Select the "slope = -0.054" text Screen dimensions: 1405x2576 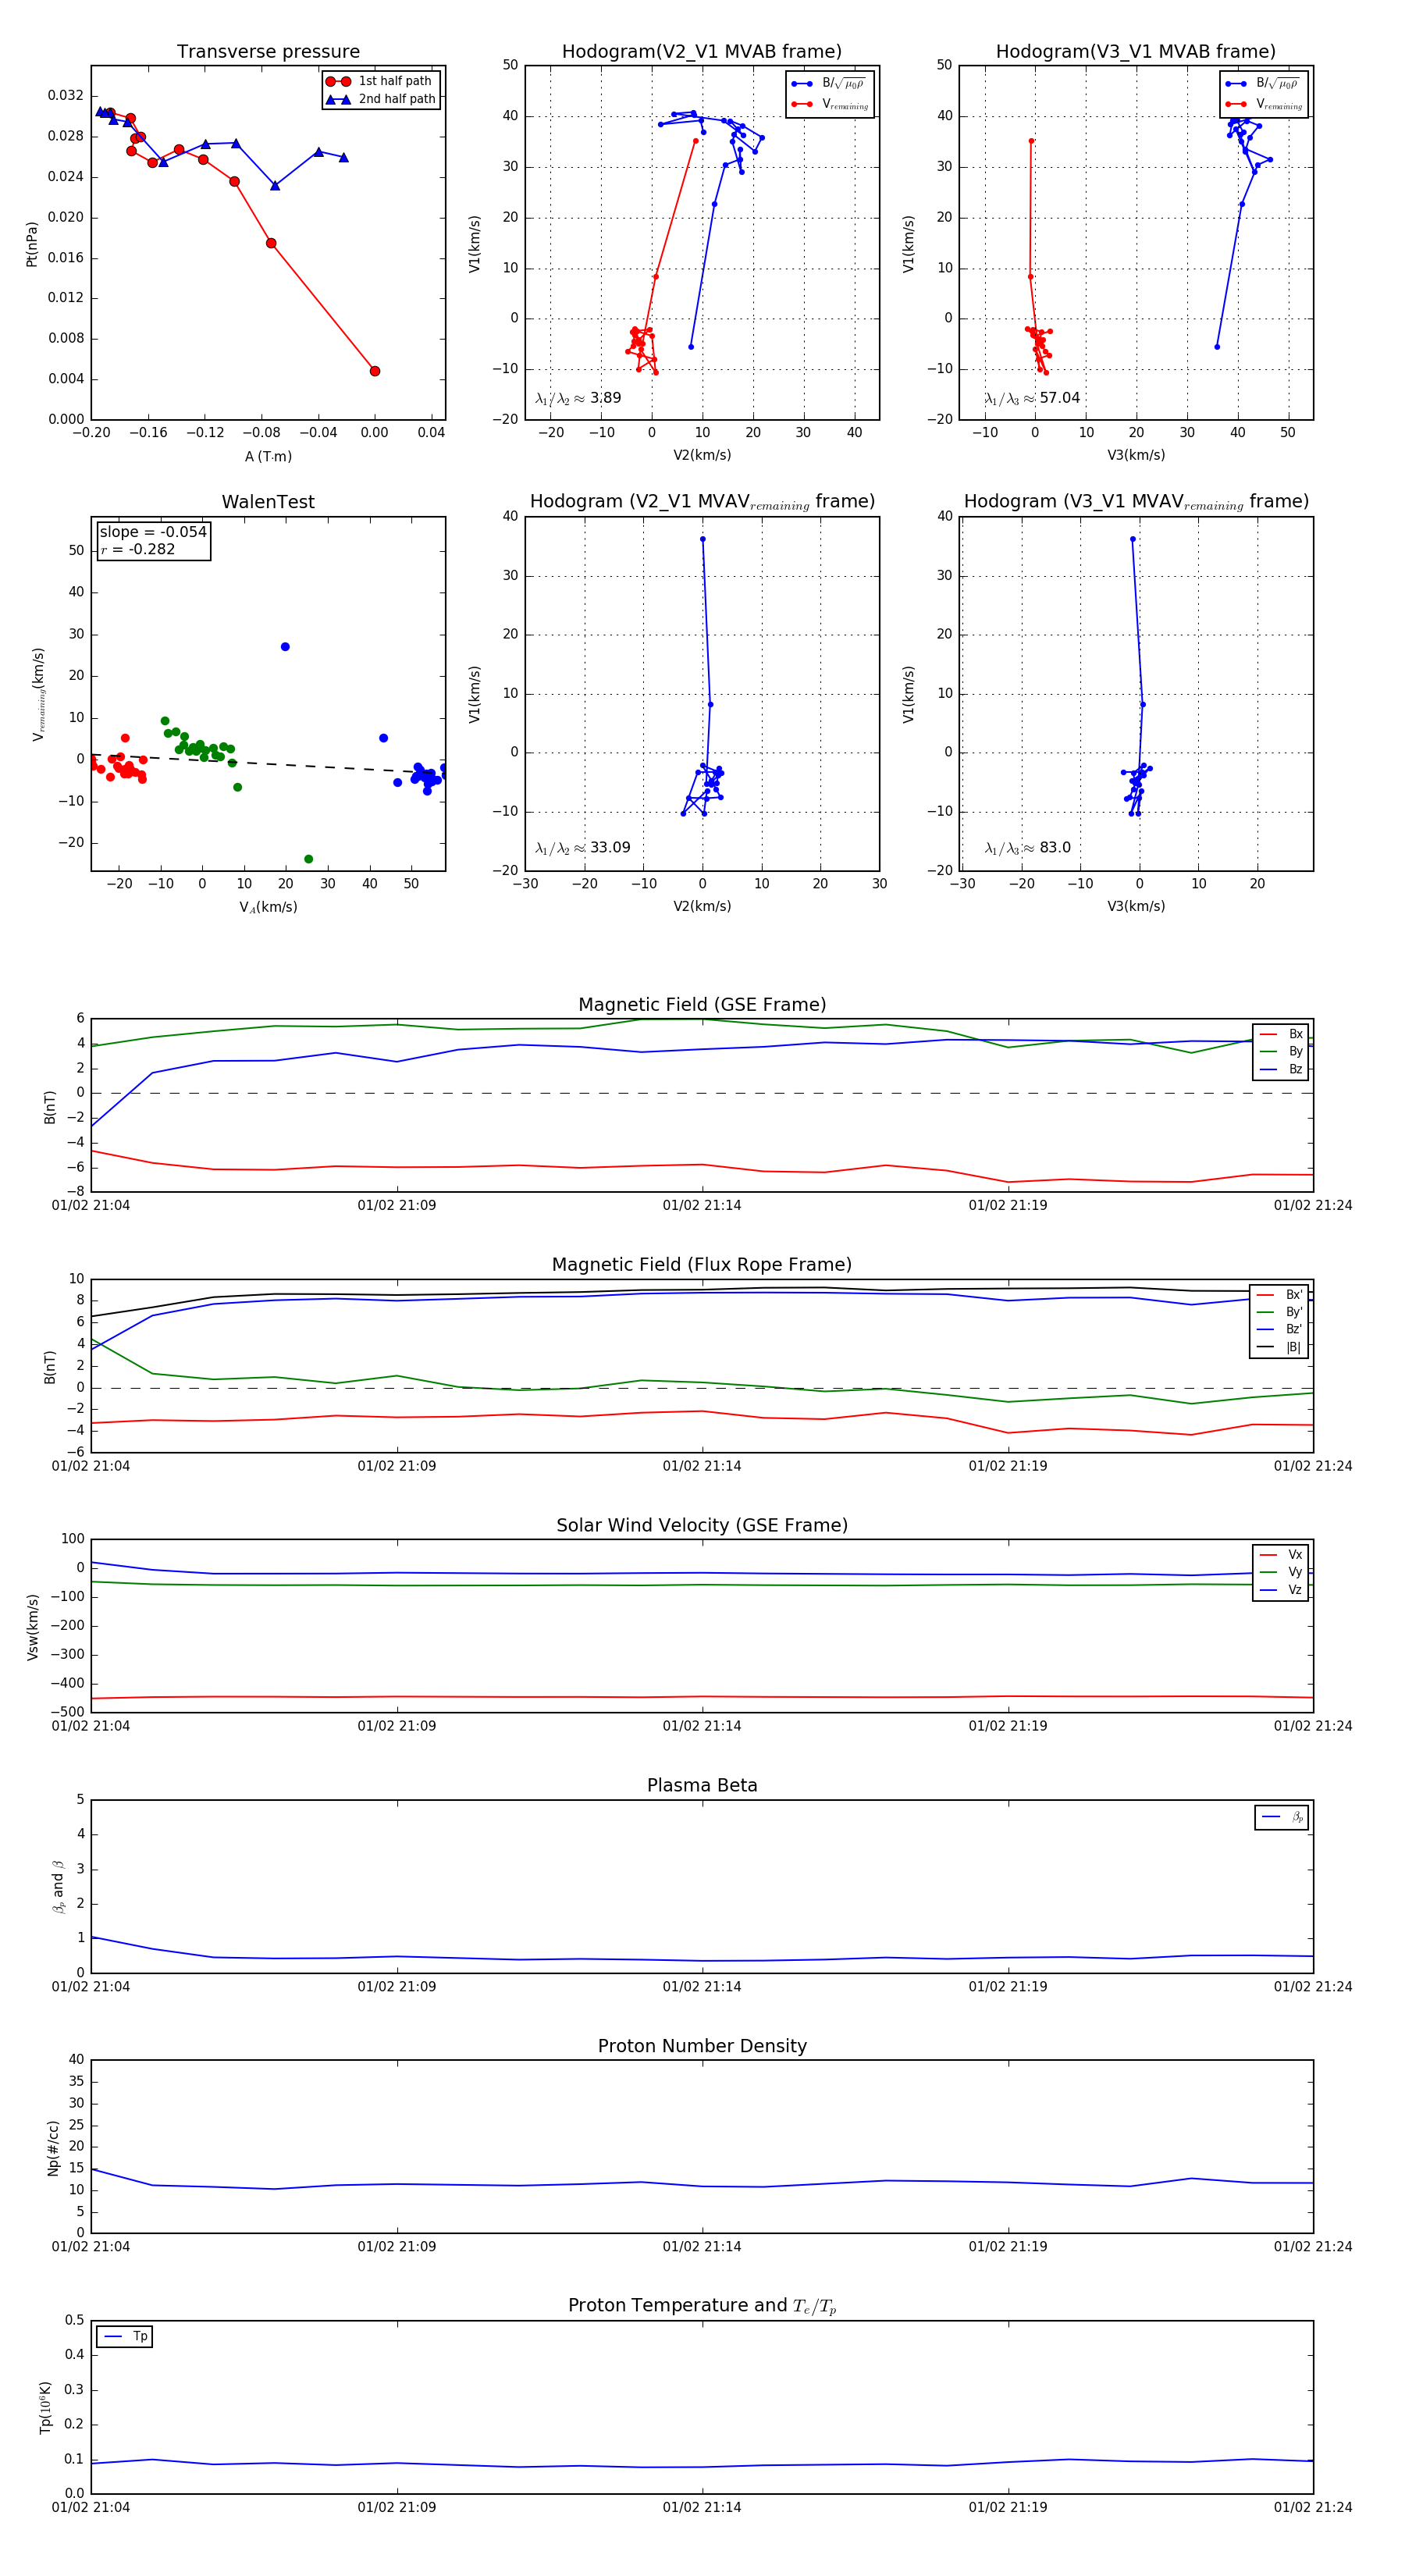pos(153,532)
